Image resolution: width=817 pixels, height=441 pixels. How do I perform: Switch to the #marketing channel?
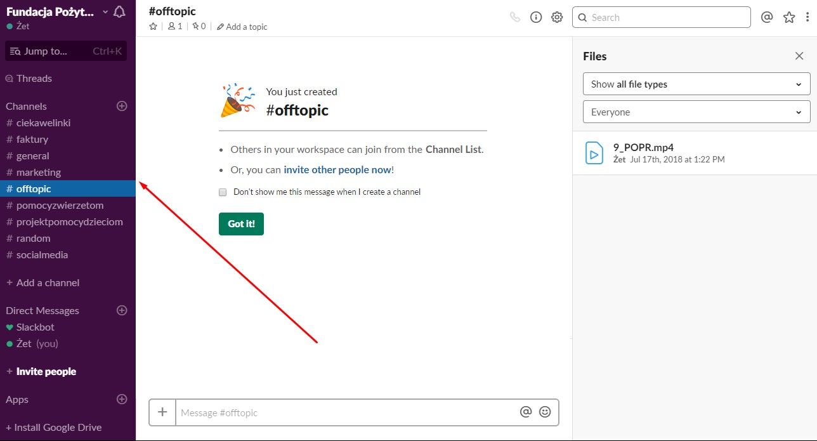coord(39,172)
